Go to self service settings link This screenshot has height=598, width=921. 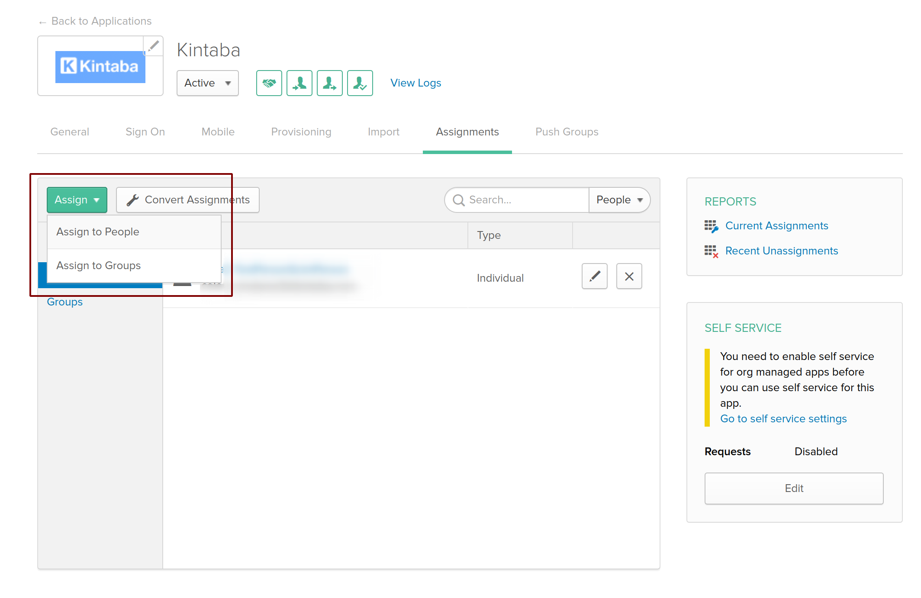783,419
